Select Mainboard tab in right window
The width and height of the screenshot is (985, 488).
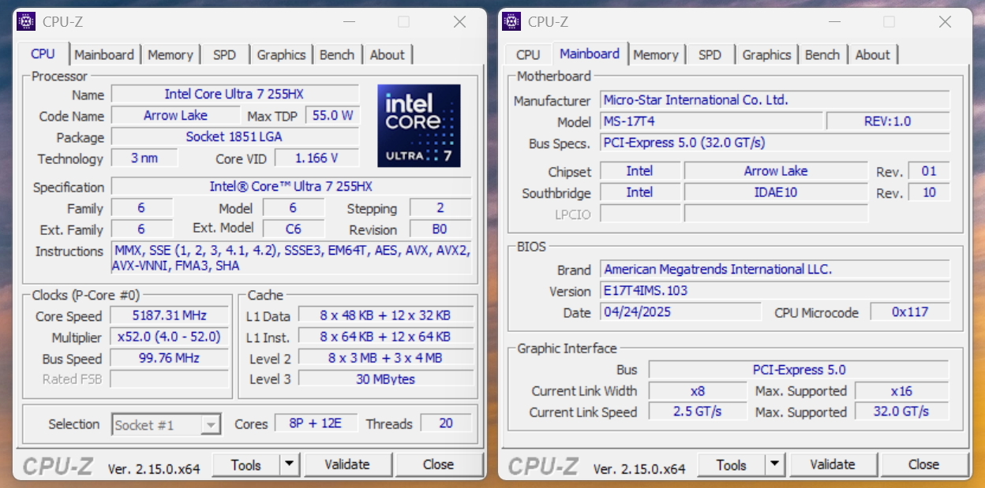tap(590, 54)
